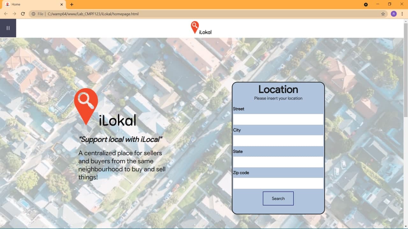Click the iLokal header logo
Viewport: 408px width, 229px height.
pyautogui.click(x=201, y=28)
